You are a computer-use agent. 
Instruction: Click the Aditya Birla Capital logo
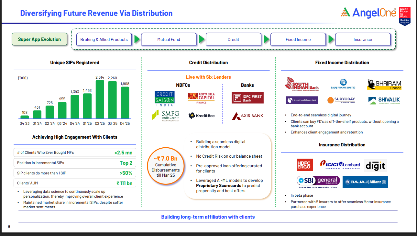(201, 98)
